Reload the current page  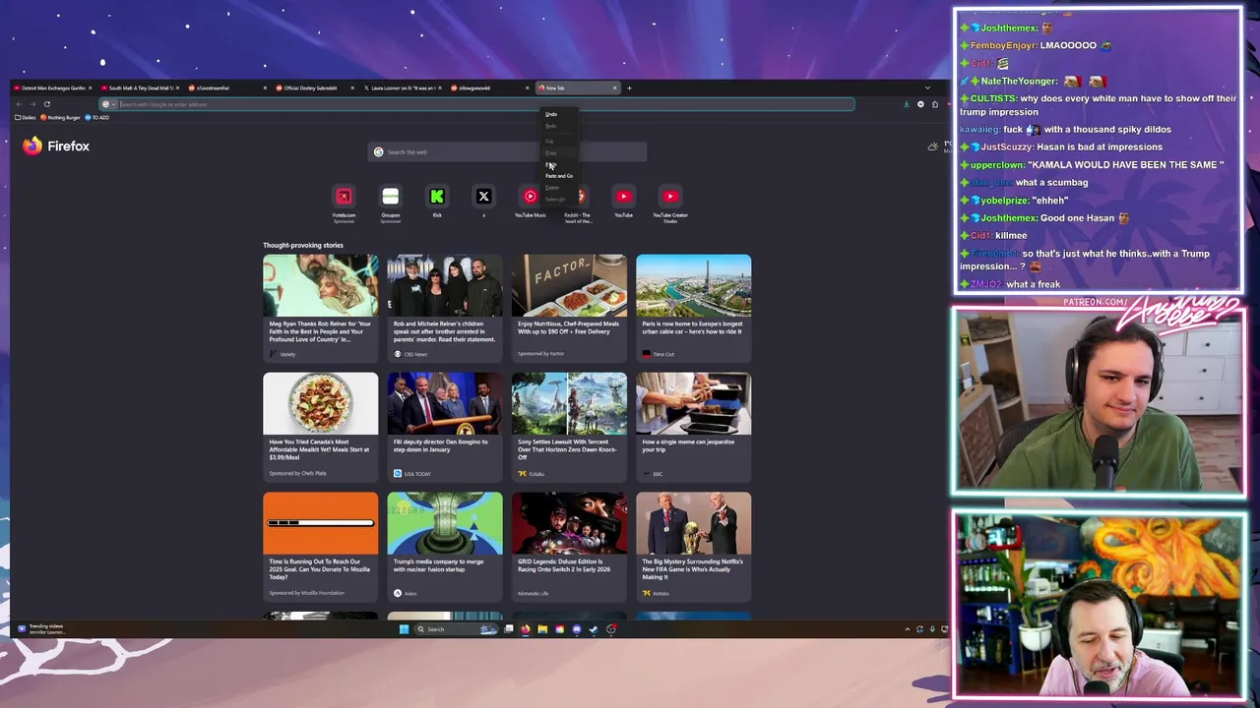(x=46, y=104)
